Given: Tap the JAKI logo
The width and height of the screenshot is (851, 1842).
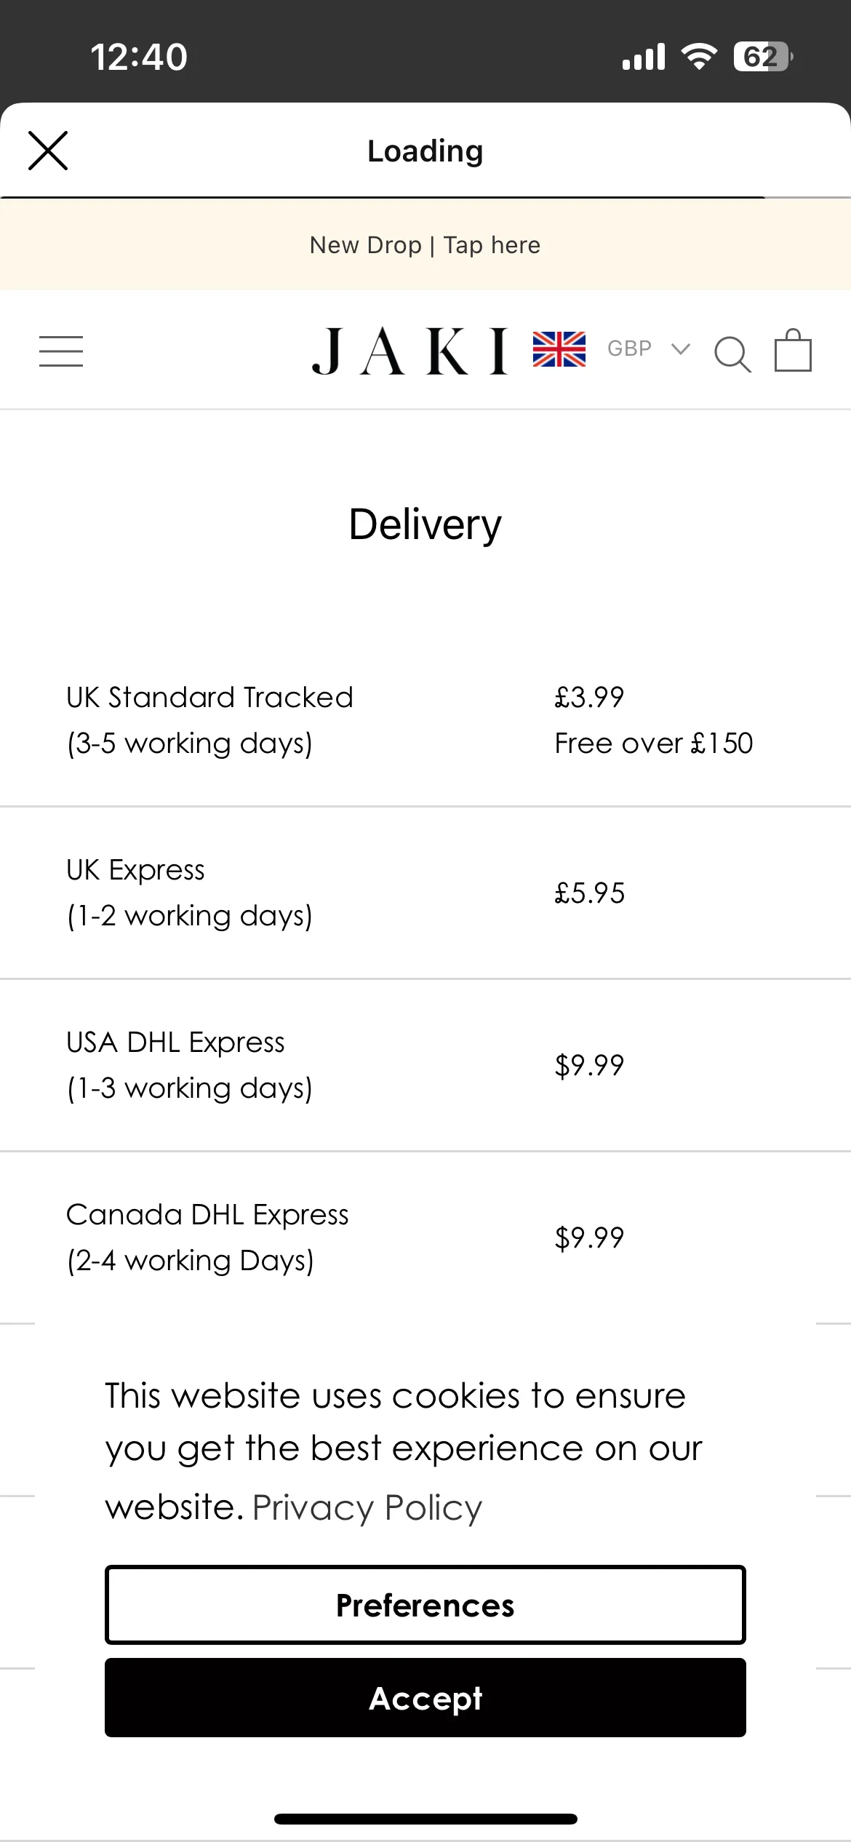Looking at the screenshot, I should pos(409,351).
